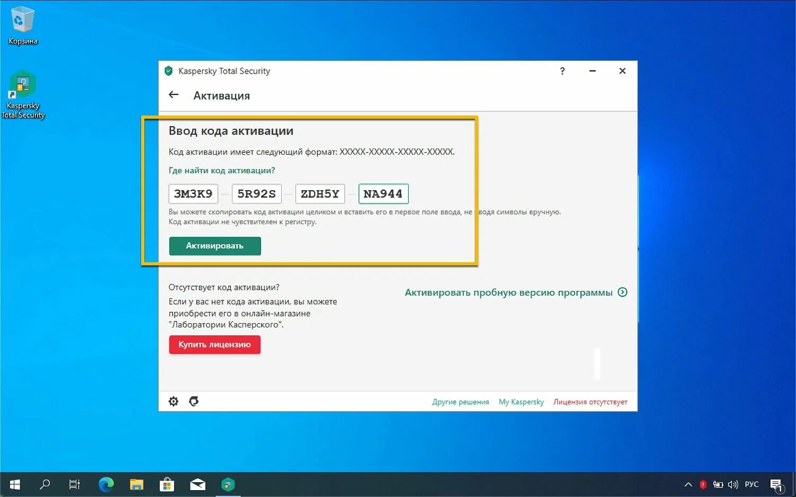
Task: Click 'Лицензия отсутствует' status link
Action: click(590, 402)
